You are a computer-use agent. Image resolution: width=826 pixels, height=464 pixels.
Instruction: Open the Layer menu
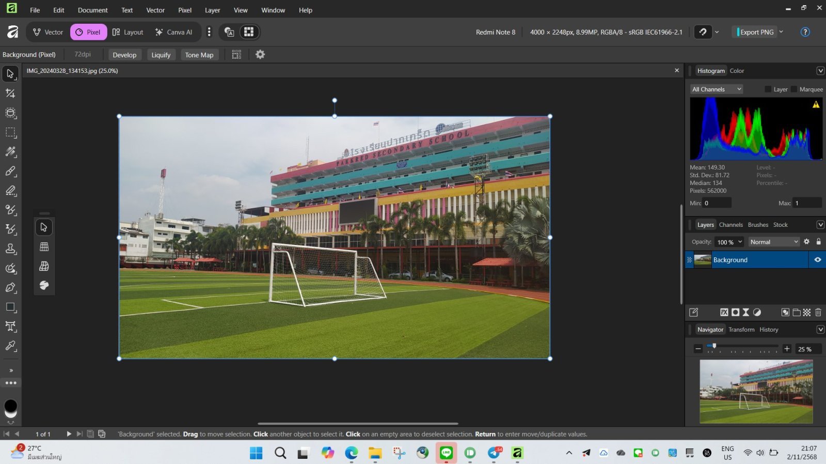(x=212, y=10)
